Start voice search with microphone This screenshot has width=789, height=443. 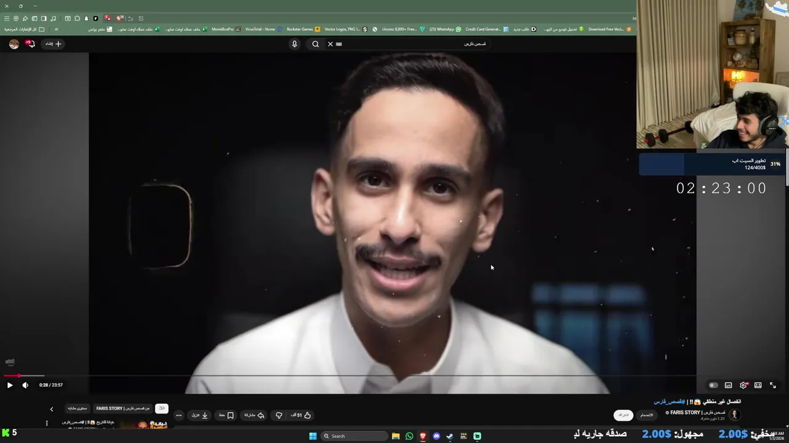click(x=295, y=44)
